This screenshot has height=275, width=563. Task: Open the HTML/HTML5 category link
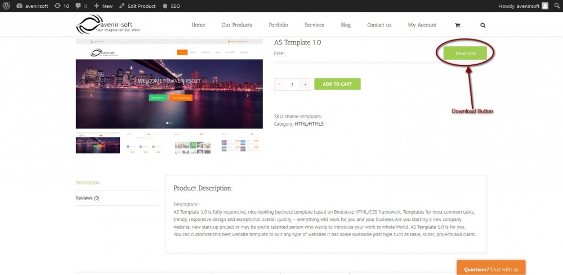coord(309,124)
